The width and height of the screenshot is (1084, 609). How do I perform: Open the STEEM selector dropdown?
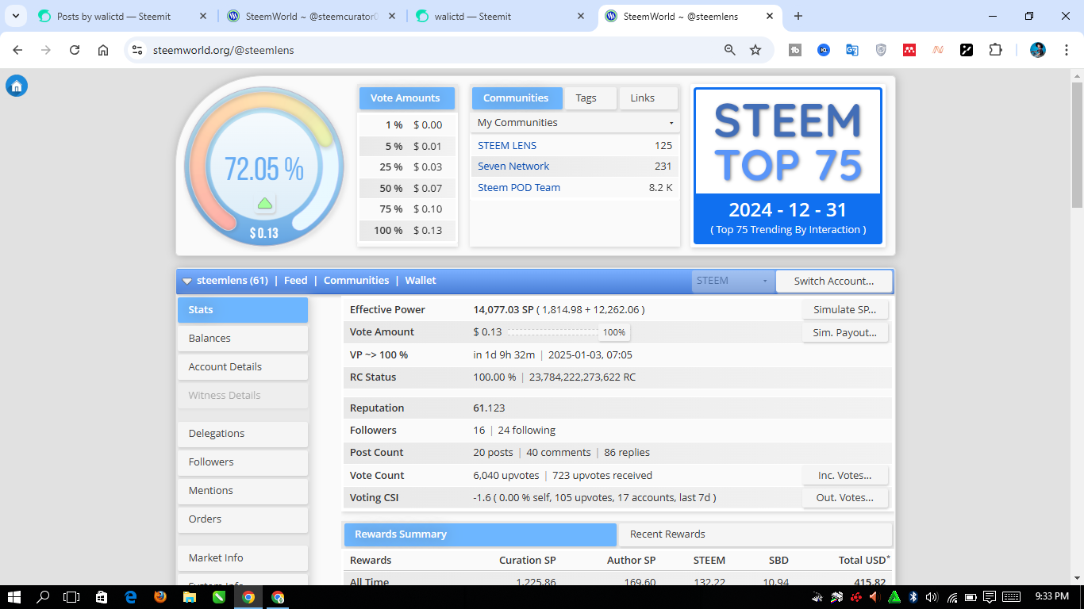click(x=732, y=281)
